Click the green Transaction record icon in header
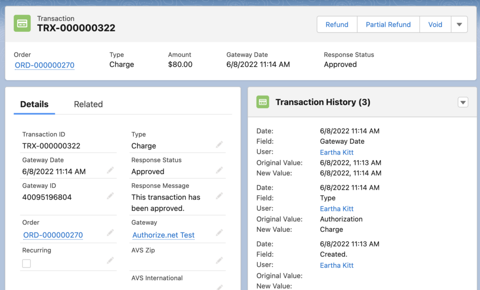This screenshot has height=290, width=480. (22, 23)
